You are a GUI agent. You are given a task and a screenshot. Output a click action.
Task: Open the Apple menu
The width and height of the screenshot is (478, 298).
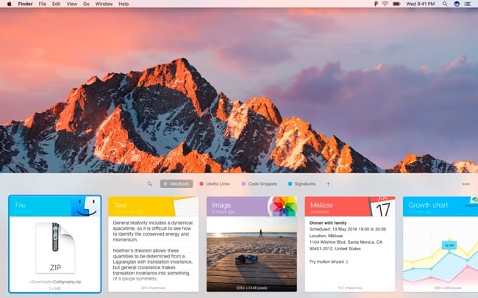8,4
